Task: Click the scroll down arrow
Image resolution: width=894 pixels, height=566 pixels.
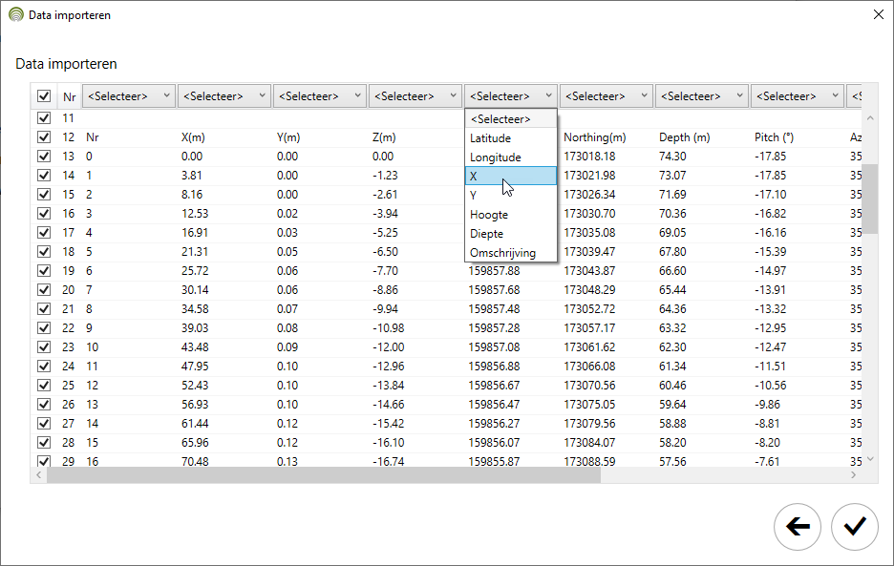Action: (x=870, y=459)
